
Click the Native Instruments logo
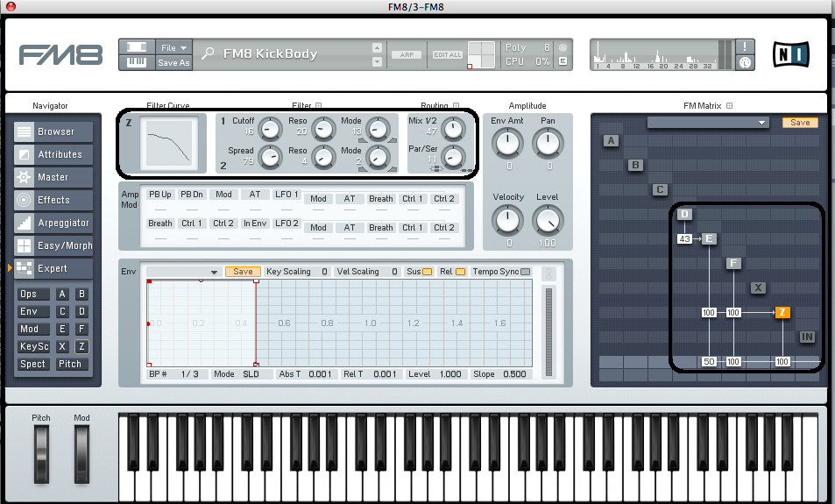tap(791, 54)
